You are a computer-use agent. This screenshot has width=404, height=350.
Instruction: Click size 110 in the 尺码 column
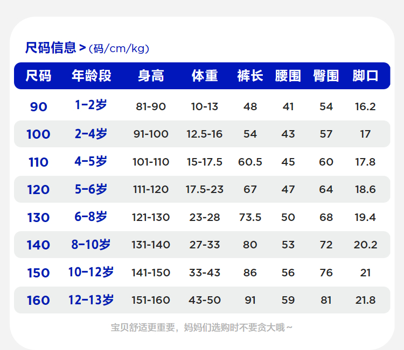coord(38,162)
